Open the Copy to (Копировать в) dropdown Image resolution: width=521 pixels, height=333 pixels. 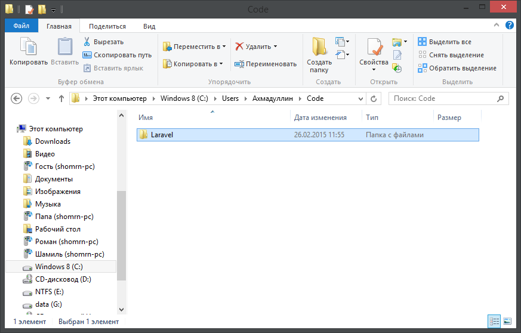[x=193, y=64]
